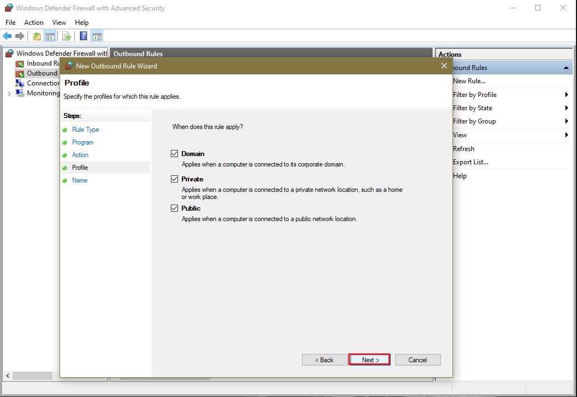Image resolution: width=577 pixels, height=397 pixels.
Task: Click Filter by Profile label in Actions
Action: pyautogui.click(x=474, y=95)
